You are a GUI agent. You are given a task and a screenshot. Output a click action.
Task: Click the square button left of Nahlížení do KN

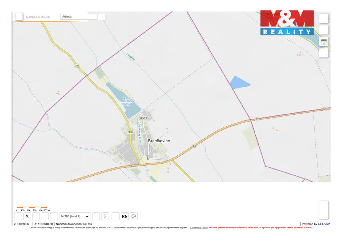(19, 17)
